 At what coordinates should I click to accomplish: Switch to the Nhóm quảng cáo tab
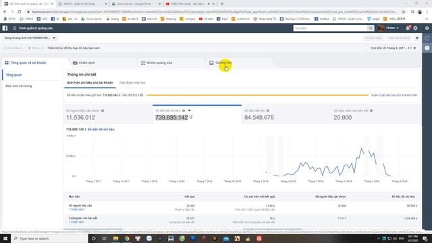(x=157, y=63)
